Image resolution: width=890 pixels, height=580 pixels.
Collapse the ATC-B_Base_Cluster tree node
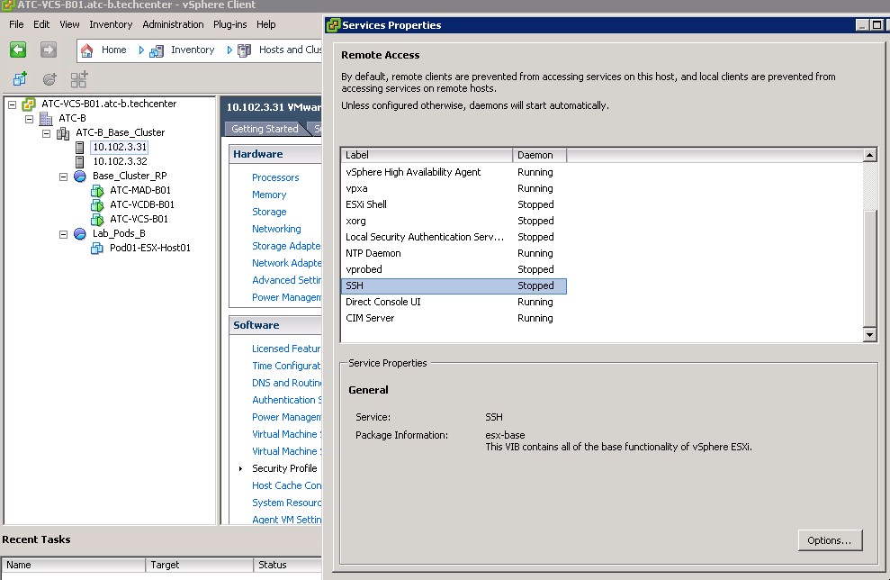tap(47, 132)
